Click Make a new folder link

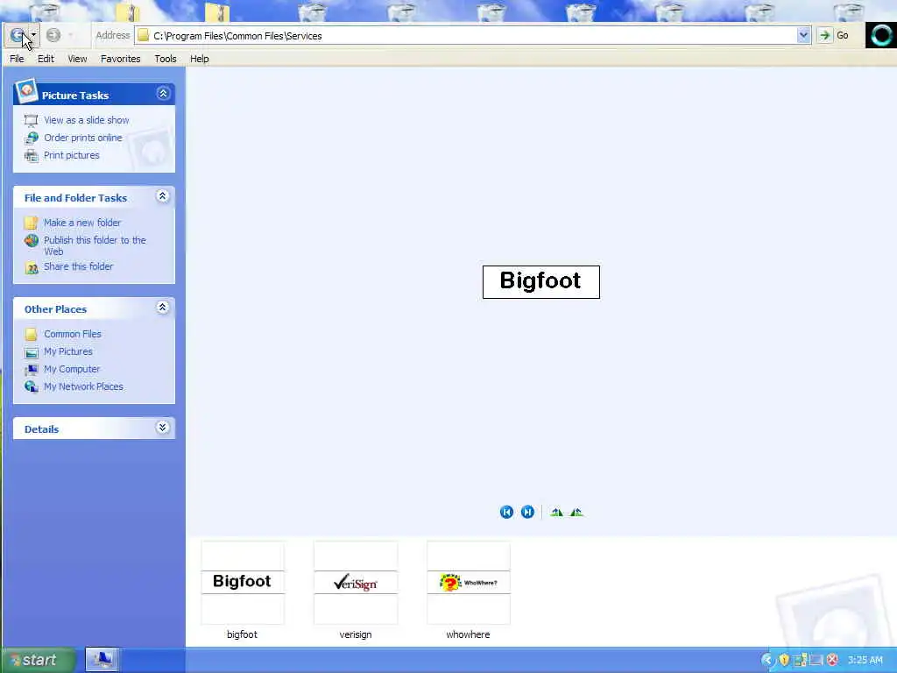82,223
